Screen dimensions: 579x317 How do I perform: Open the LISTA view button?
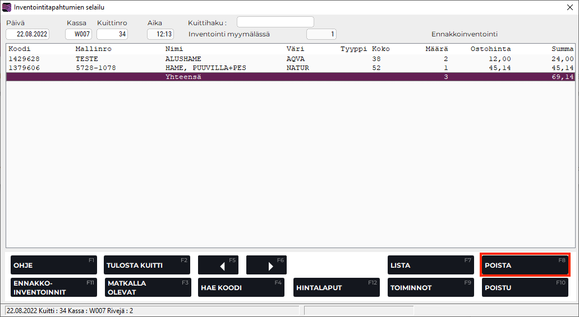pyautogui.click(x=430, y=265)
